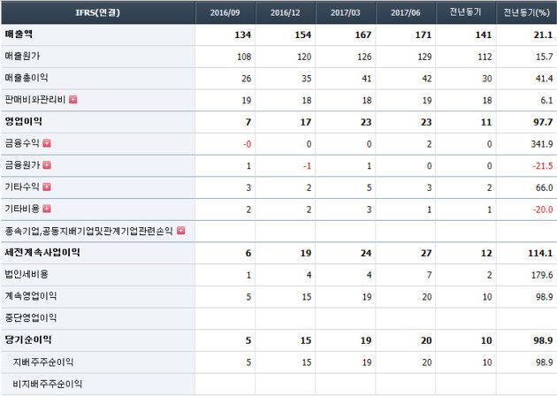Click 법인세비용 growth value 179.6
Viewport: 557px width, 396px height.
coord(542,275)
